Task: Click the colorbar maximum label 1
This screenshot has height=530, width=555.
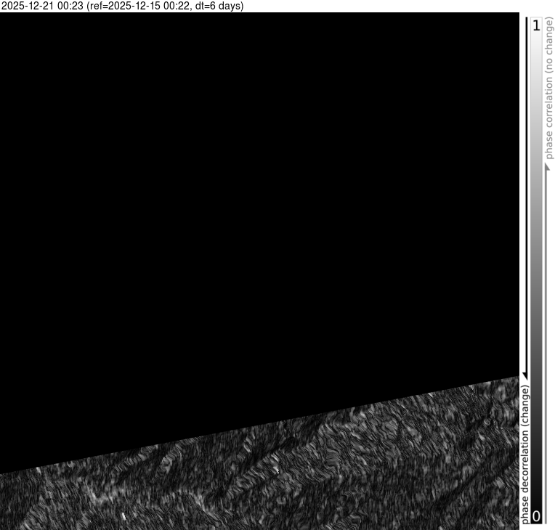Action: tap(536, 25)
